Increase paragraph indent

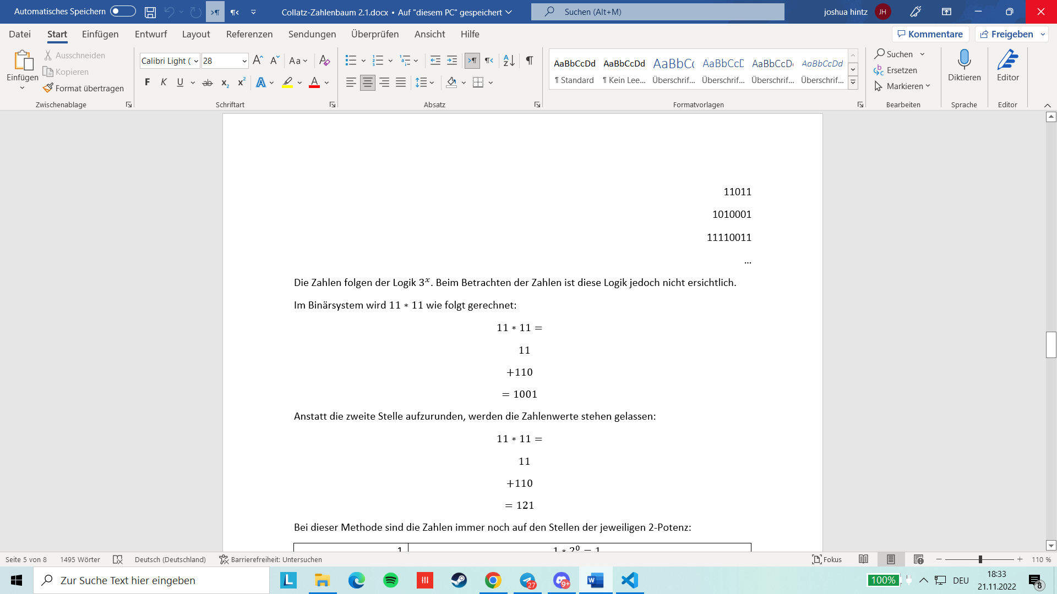click(452, 61)
